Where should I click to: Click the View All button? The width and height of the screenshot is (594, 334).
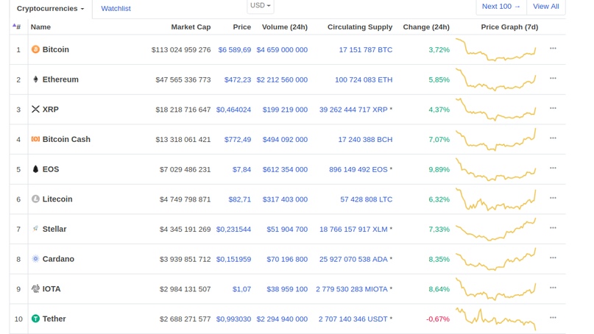tap(545, 7)
